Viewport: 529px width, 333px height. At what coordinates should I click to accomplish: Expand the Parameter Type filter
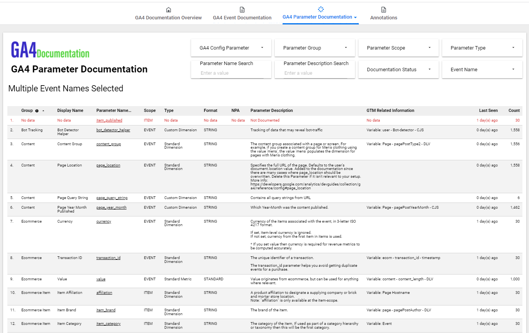(482, 48)
